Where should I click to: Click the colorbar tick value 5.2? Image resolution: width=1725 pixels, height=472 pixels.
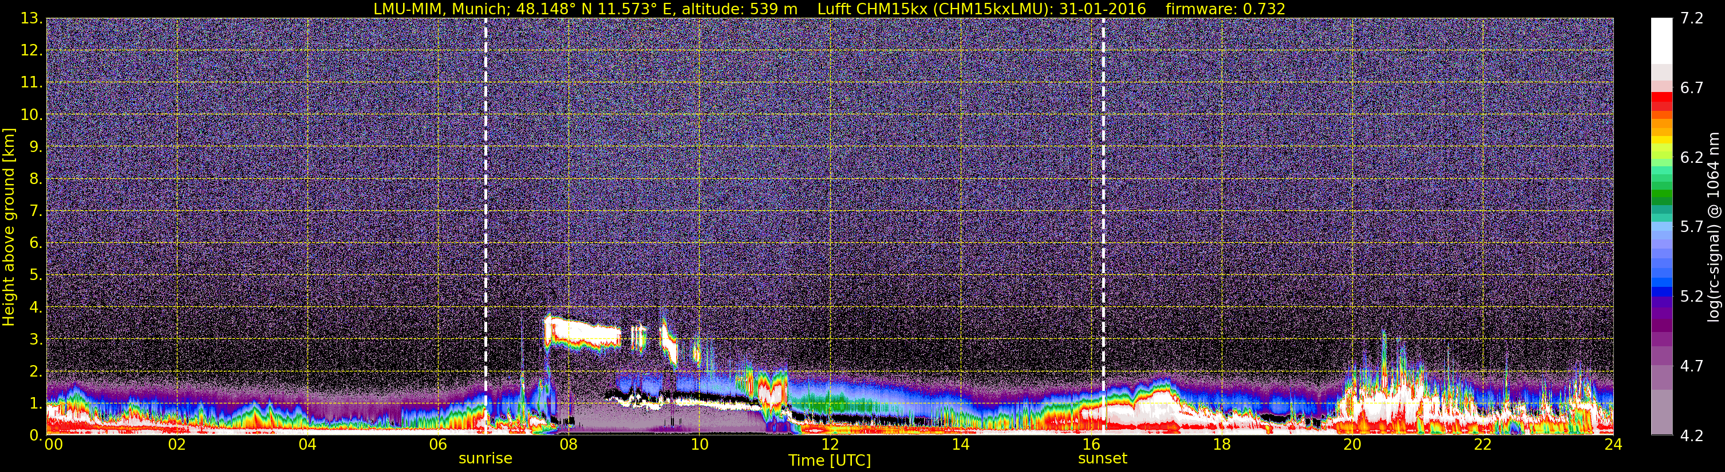point(1692,297)
